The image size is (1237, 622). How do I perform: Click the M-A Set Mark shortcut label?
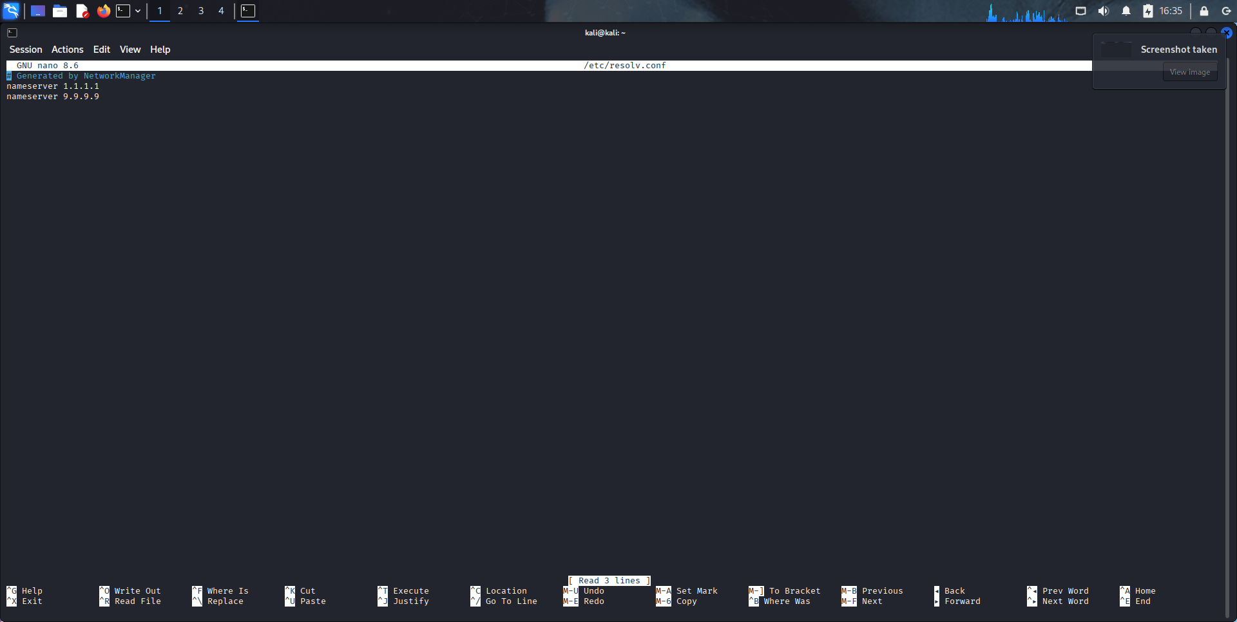coord(687,591)
